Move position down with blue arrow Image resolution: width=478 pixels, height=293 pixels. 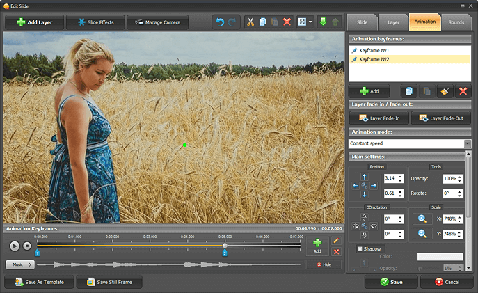[x=365, y=194]
